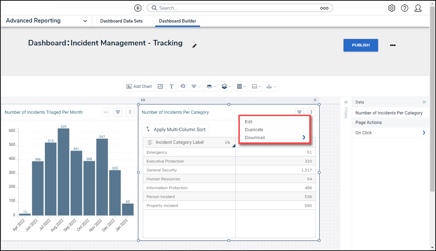
Task: Open the Advanced Reporting dropdown
Action: click(x=85, y=21)
